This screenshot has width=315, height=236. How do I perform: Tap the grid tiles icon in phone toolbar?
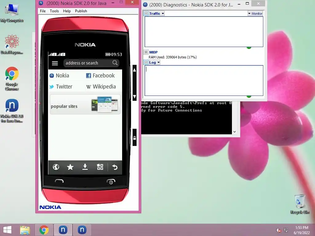point(100,167)
